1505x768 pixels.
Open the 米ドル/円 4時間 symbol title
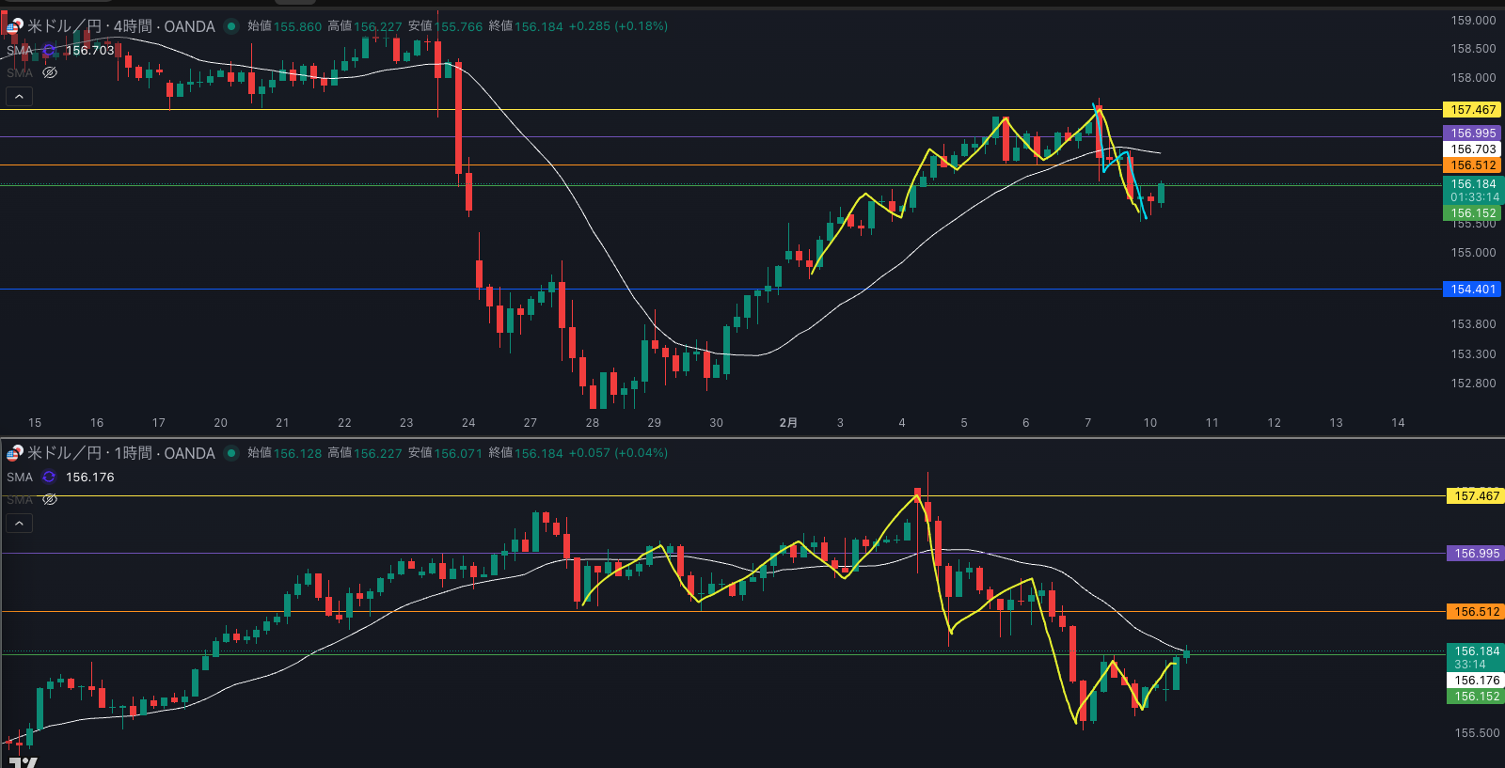tap(121, 26)
